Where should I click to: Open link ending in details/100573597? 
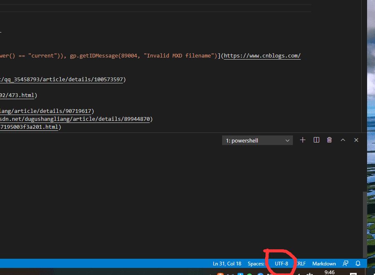click(62, 79)
